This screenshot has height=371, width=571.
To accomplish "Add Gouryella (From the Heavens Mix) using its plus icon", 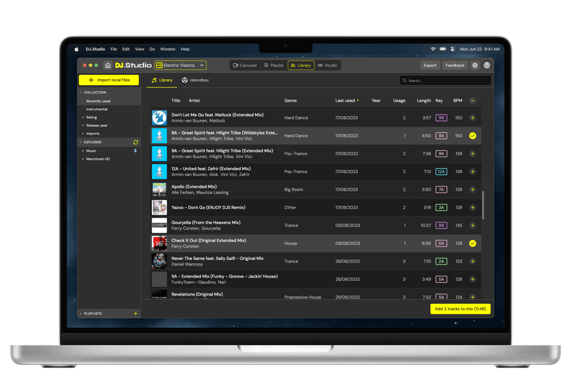I will 473,226.
